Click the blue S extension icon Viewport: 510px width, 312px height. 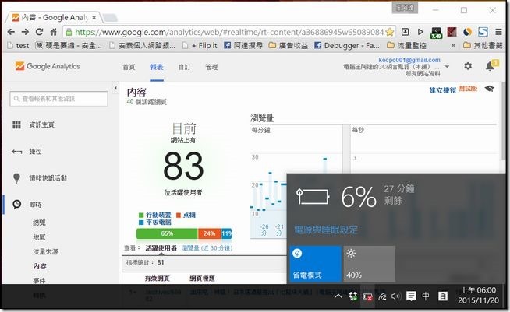click(483, 32)
